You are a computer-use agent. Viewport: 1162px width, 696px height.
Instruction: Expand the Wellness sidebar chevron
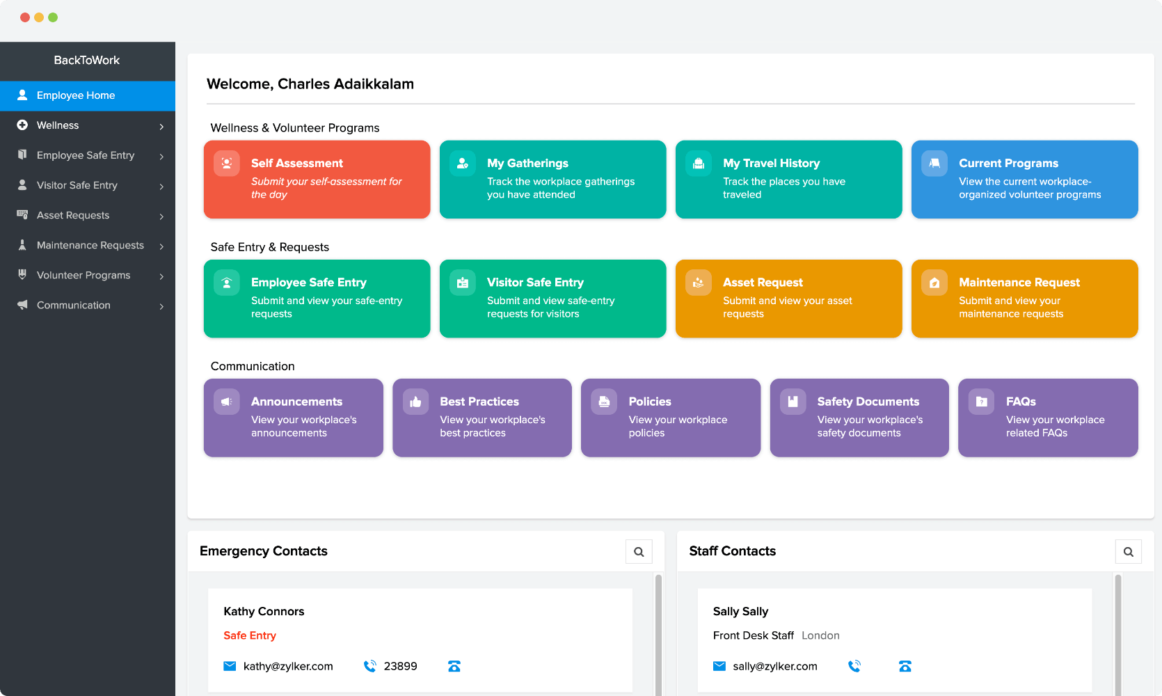(x=161, y=127)
